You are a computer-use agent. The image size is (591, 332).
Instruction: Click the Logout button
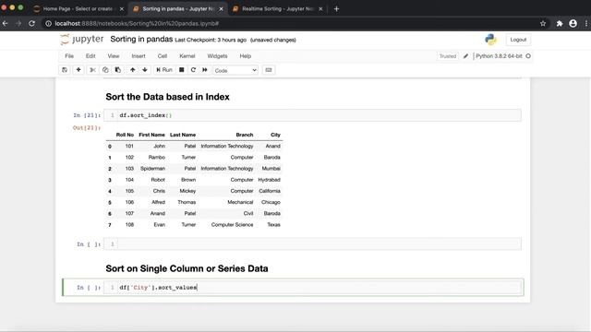point(518,40)
